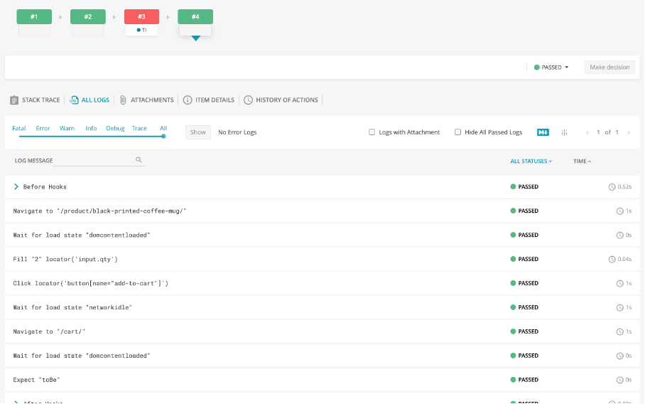Viewport: 645px width, 404px height.
Task: Click the Make decision button
Action: pyautogui.click(x=609, y=67)
